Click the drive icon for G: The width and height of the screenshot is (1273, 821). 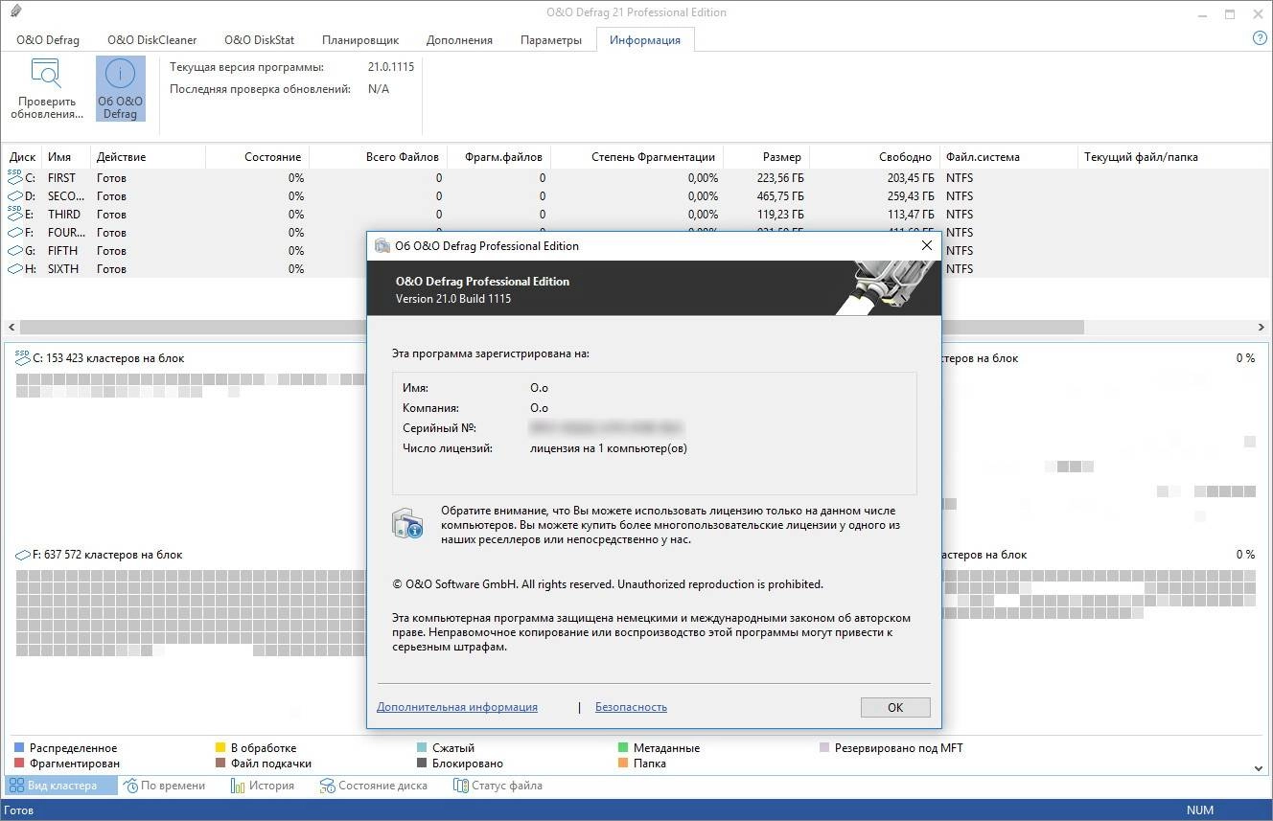(14, 250)
